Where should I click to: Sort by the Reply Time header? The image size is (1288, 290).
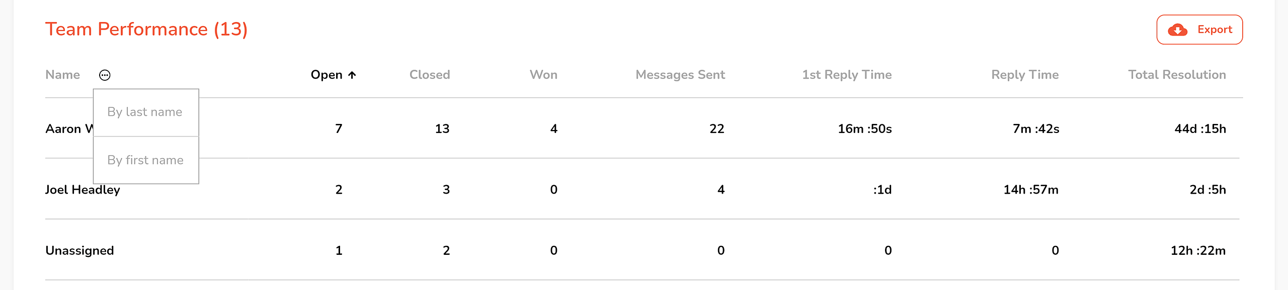(x=1024, y=75)
